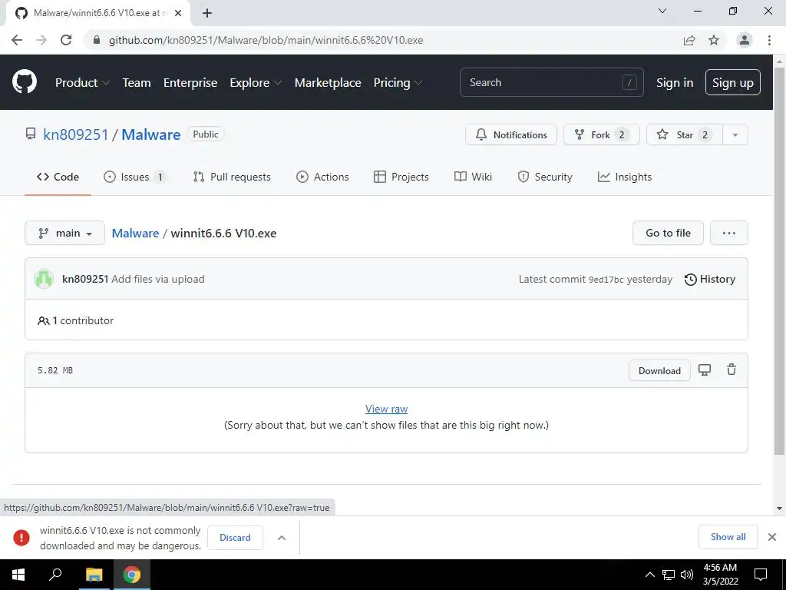The width and height of the screenshot is (786, 590).
Task: Open the Security tab
Action: [544, 177]
